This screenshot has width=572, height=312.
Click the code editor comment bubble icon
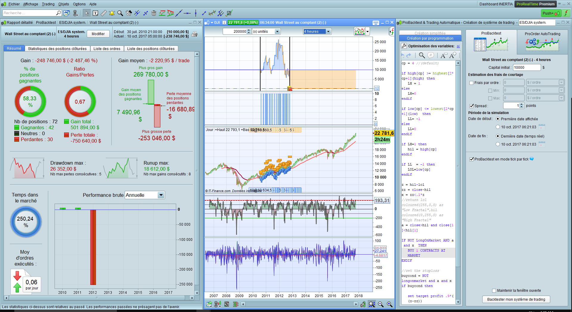430,55
